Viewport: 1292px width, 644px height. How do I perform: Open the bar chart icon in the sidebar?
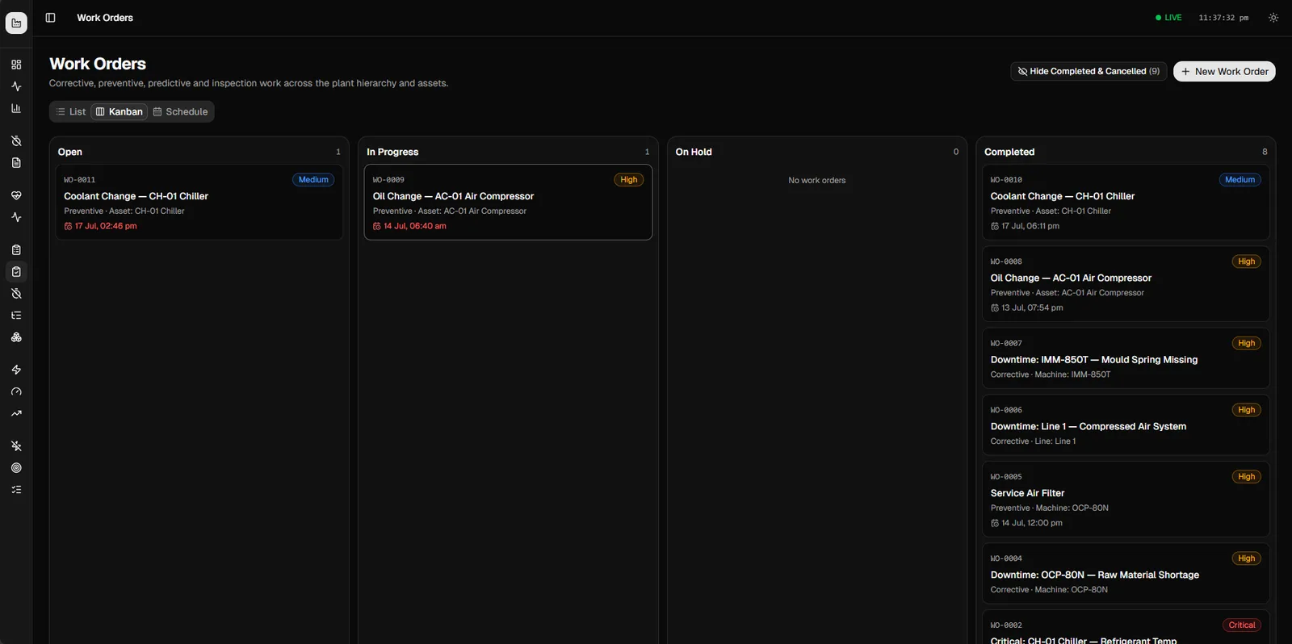pos(16,108)
